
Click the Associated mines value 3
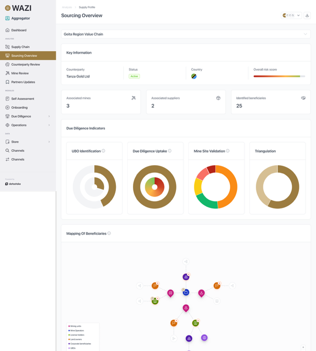point(68,106)
